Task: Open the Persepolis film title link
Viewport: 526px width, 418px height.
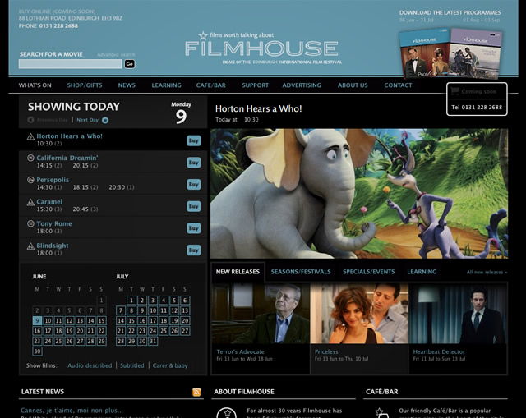Action: click(53, 180)
